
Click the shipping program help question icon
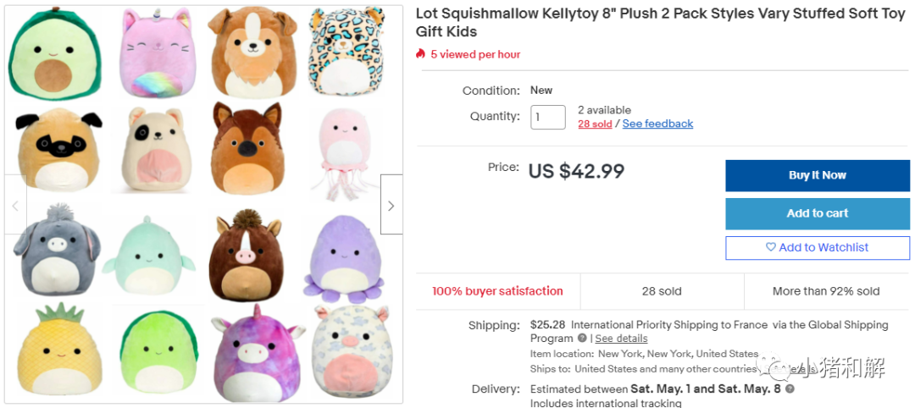582,339
